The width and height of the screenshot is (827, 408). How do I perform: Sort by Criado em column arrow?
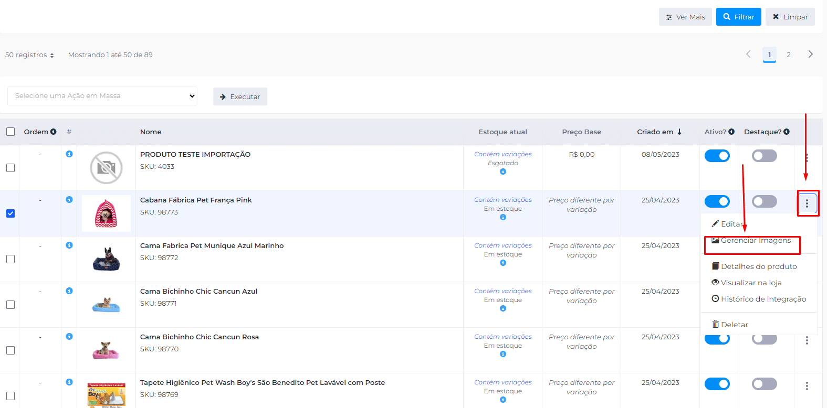tap(679, 132)
